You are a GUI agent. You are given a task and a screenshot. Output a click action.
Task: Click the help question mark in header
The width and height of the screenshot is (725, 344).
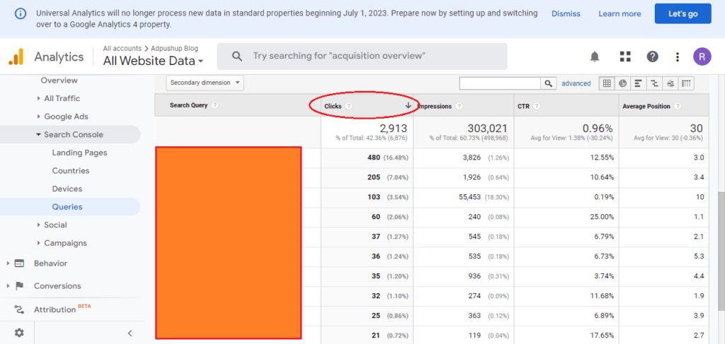coord(652,57)
